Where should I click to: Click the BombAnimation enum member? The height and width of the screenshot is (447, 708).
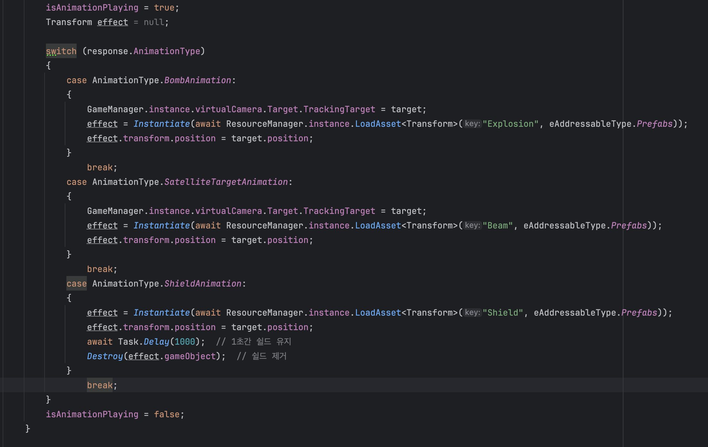coord(197,80)
